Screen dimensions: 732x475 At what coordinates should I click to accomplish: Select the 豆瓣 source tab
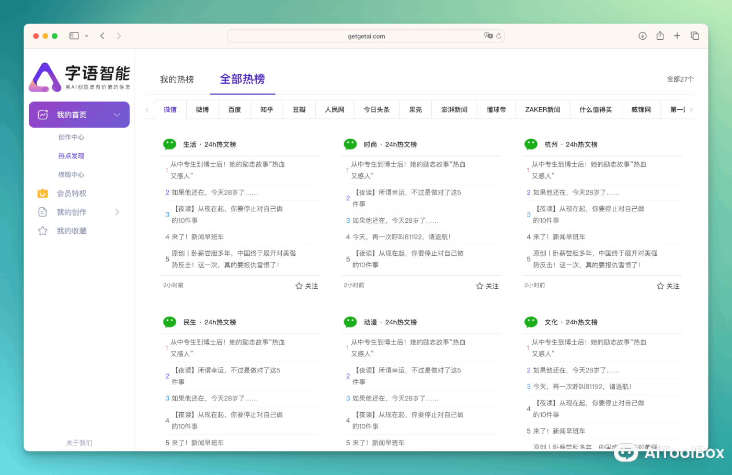(x=299, y=109)
